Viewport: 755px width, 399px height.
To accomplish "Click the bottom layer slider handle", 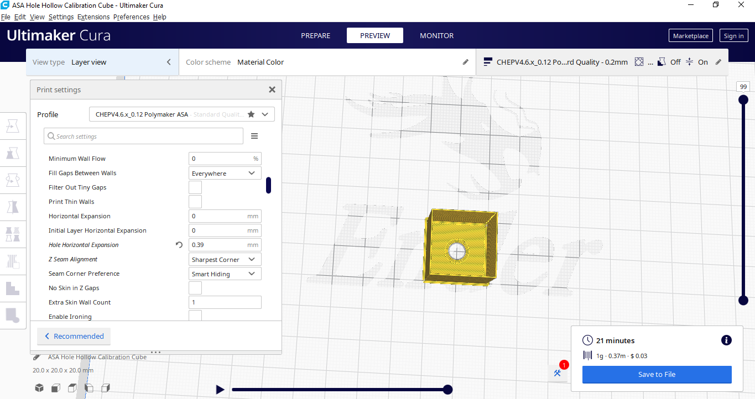I will click(x=743, y=300).
